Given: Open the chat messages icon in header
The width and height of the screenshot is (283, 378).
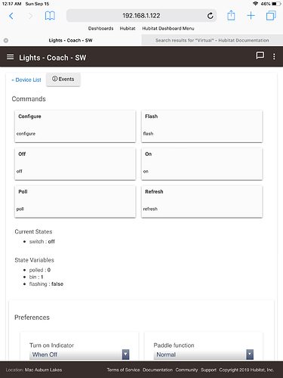Looking at the screenshot, I should coord(260,55).
